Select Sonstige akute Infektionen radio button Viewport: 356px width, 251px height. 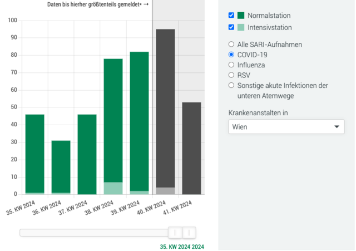click(x=231, y=85)
